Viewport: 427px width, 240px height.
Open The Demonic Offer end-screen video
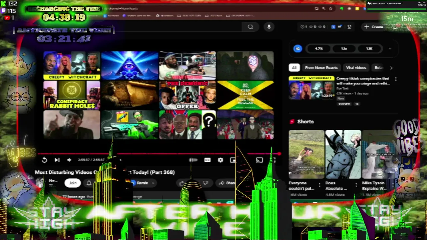[x=187, y=95]
